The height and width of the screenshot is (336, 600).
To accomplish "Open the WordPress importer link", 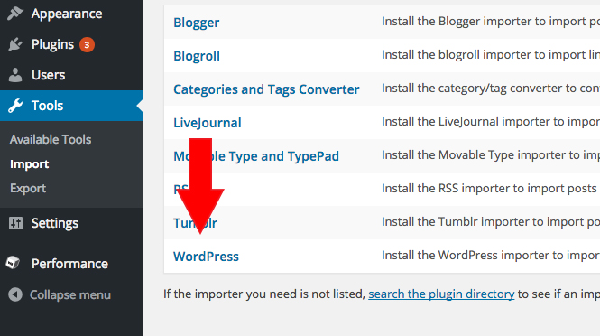I will click(x=206, y=257).
